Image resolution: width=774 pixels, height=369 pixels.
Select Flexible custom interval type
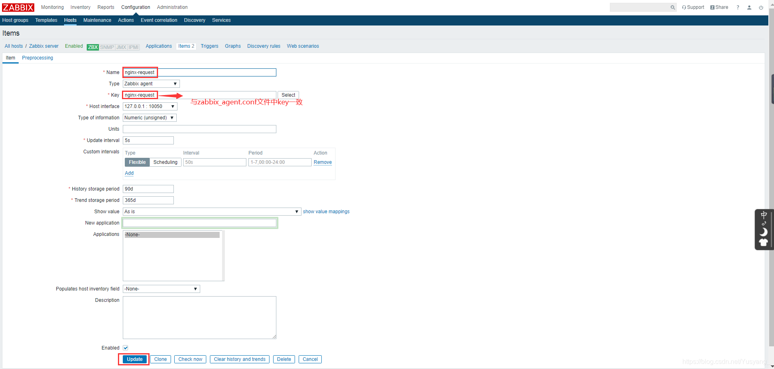(x=137, y=162)
